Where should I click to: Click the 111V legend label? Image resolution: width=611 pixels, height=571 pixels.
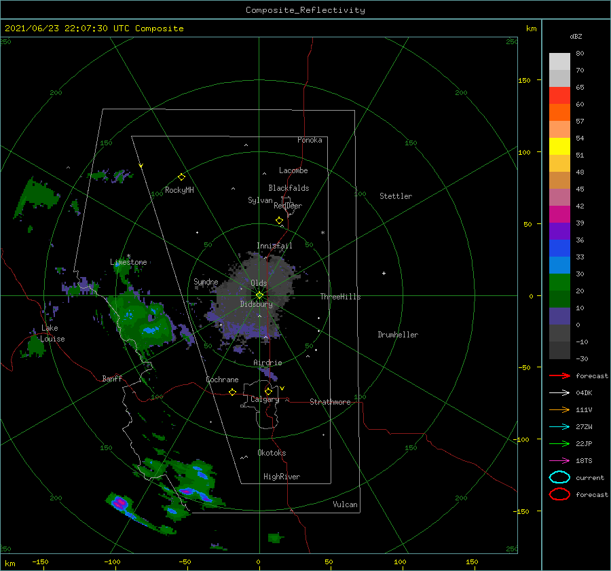[584, 409]
